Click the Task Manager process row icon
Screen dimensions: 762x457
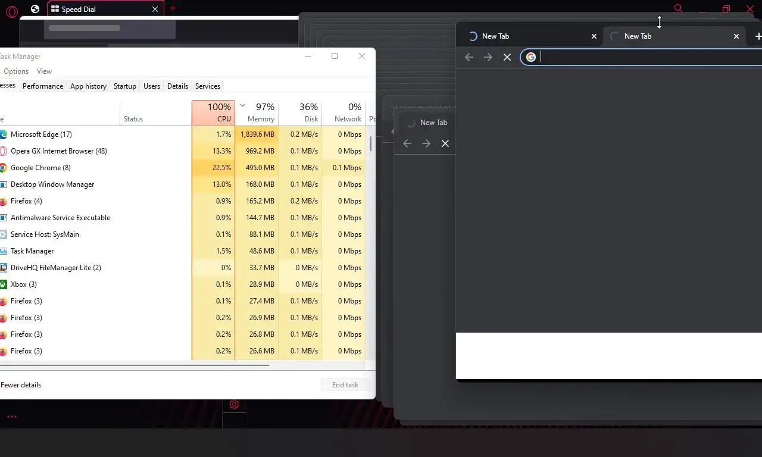point(3,251)
